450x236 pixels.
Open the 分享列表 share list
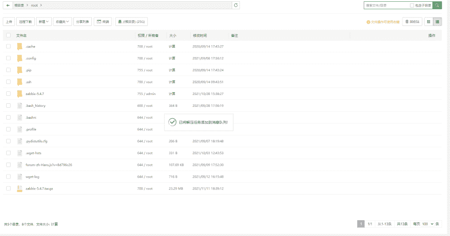pos(82,22)
